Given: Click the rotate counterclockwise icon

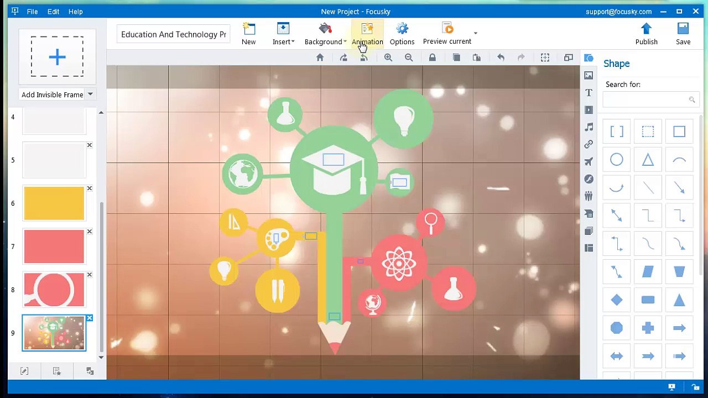Looking at the screenshot, I should [x=364, y=57].
